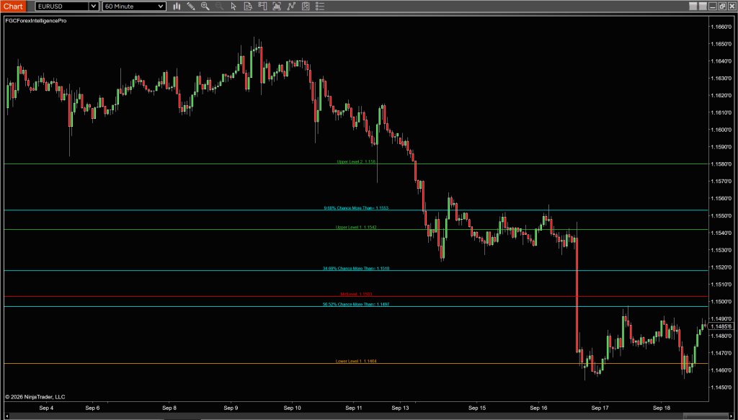
Task: Click the FGCForexIntelligencePro indicator label
Action: [x=36, y=21]
